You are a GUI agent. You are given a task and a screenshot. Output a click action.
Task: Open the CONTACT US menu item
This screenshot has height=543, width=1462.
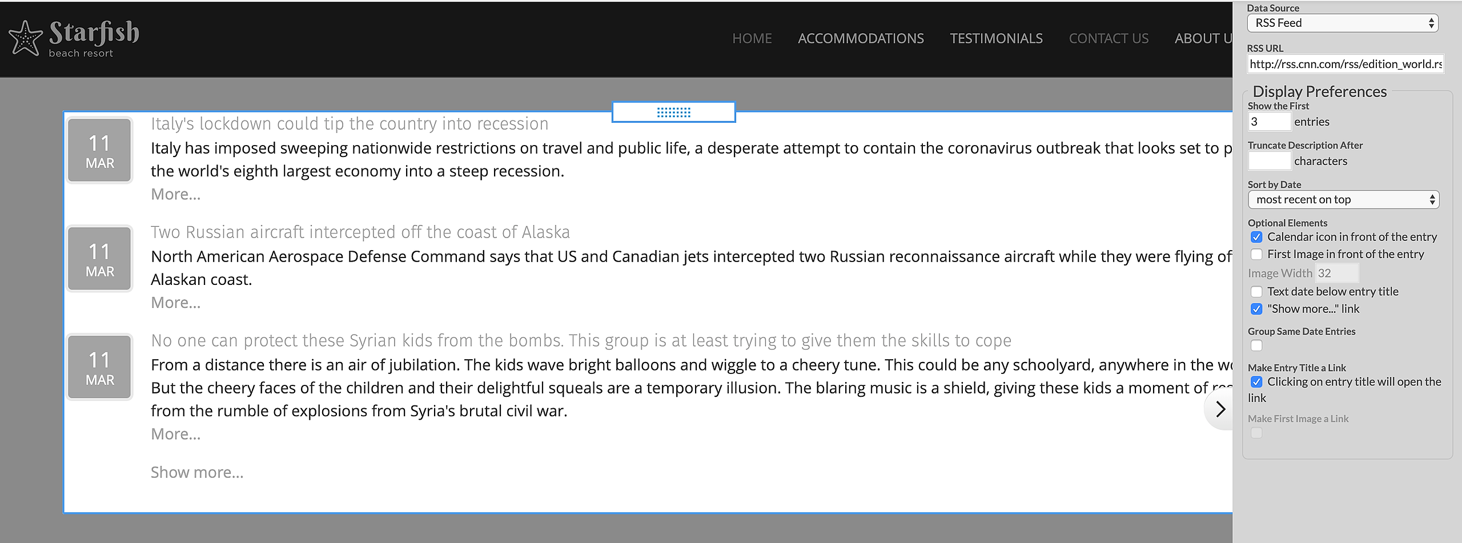point(1108,38)
